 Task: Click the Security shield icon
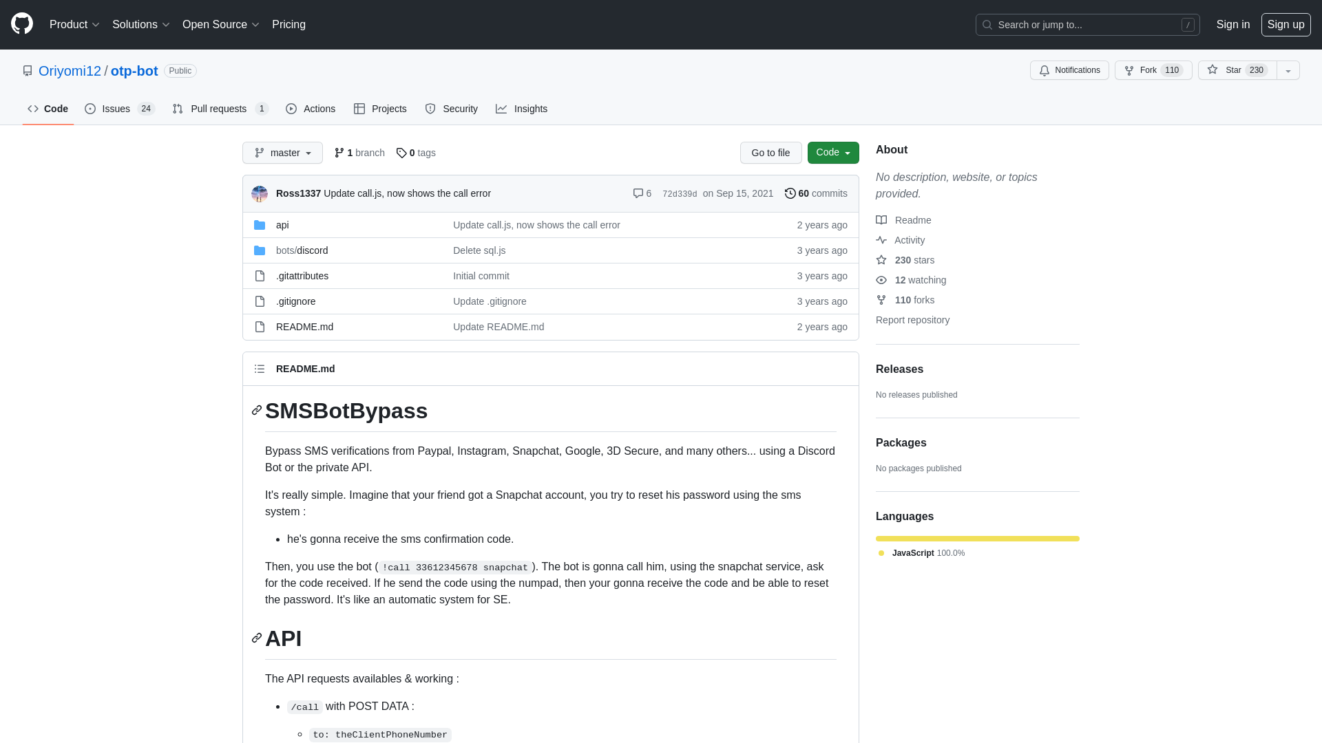pos(430,109)
